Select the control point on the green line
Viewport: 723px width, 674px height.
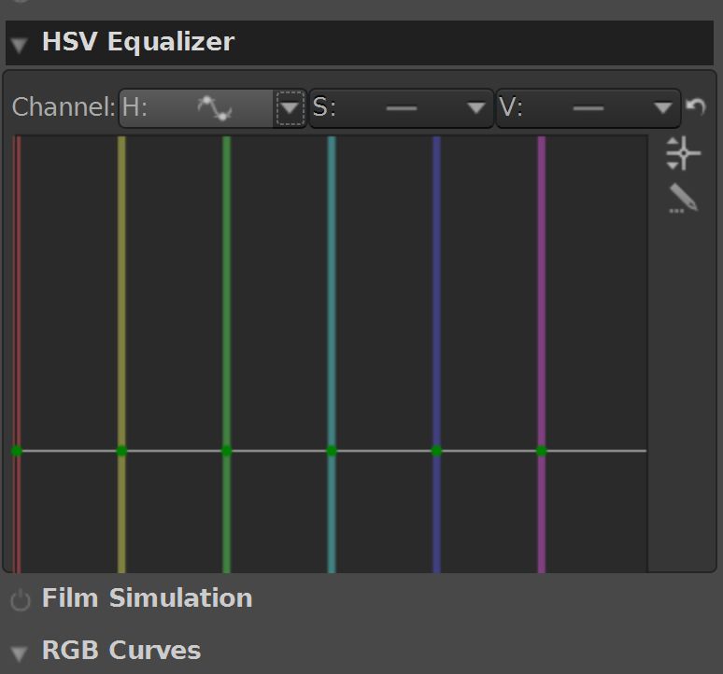226,451
